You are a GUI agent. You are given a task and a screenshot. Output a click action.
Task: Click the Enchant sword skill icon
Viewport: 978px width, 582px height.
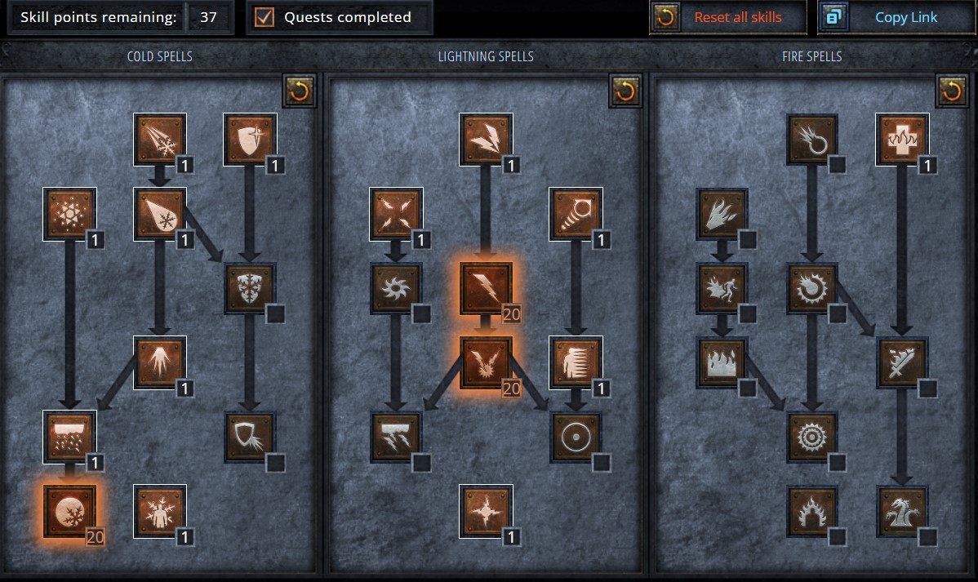[902, 362]
